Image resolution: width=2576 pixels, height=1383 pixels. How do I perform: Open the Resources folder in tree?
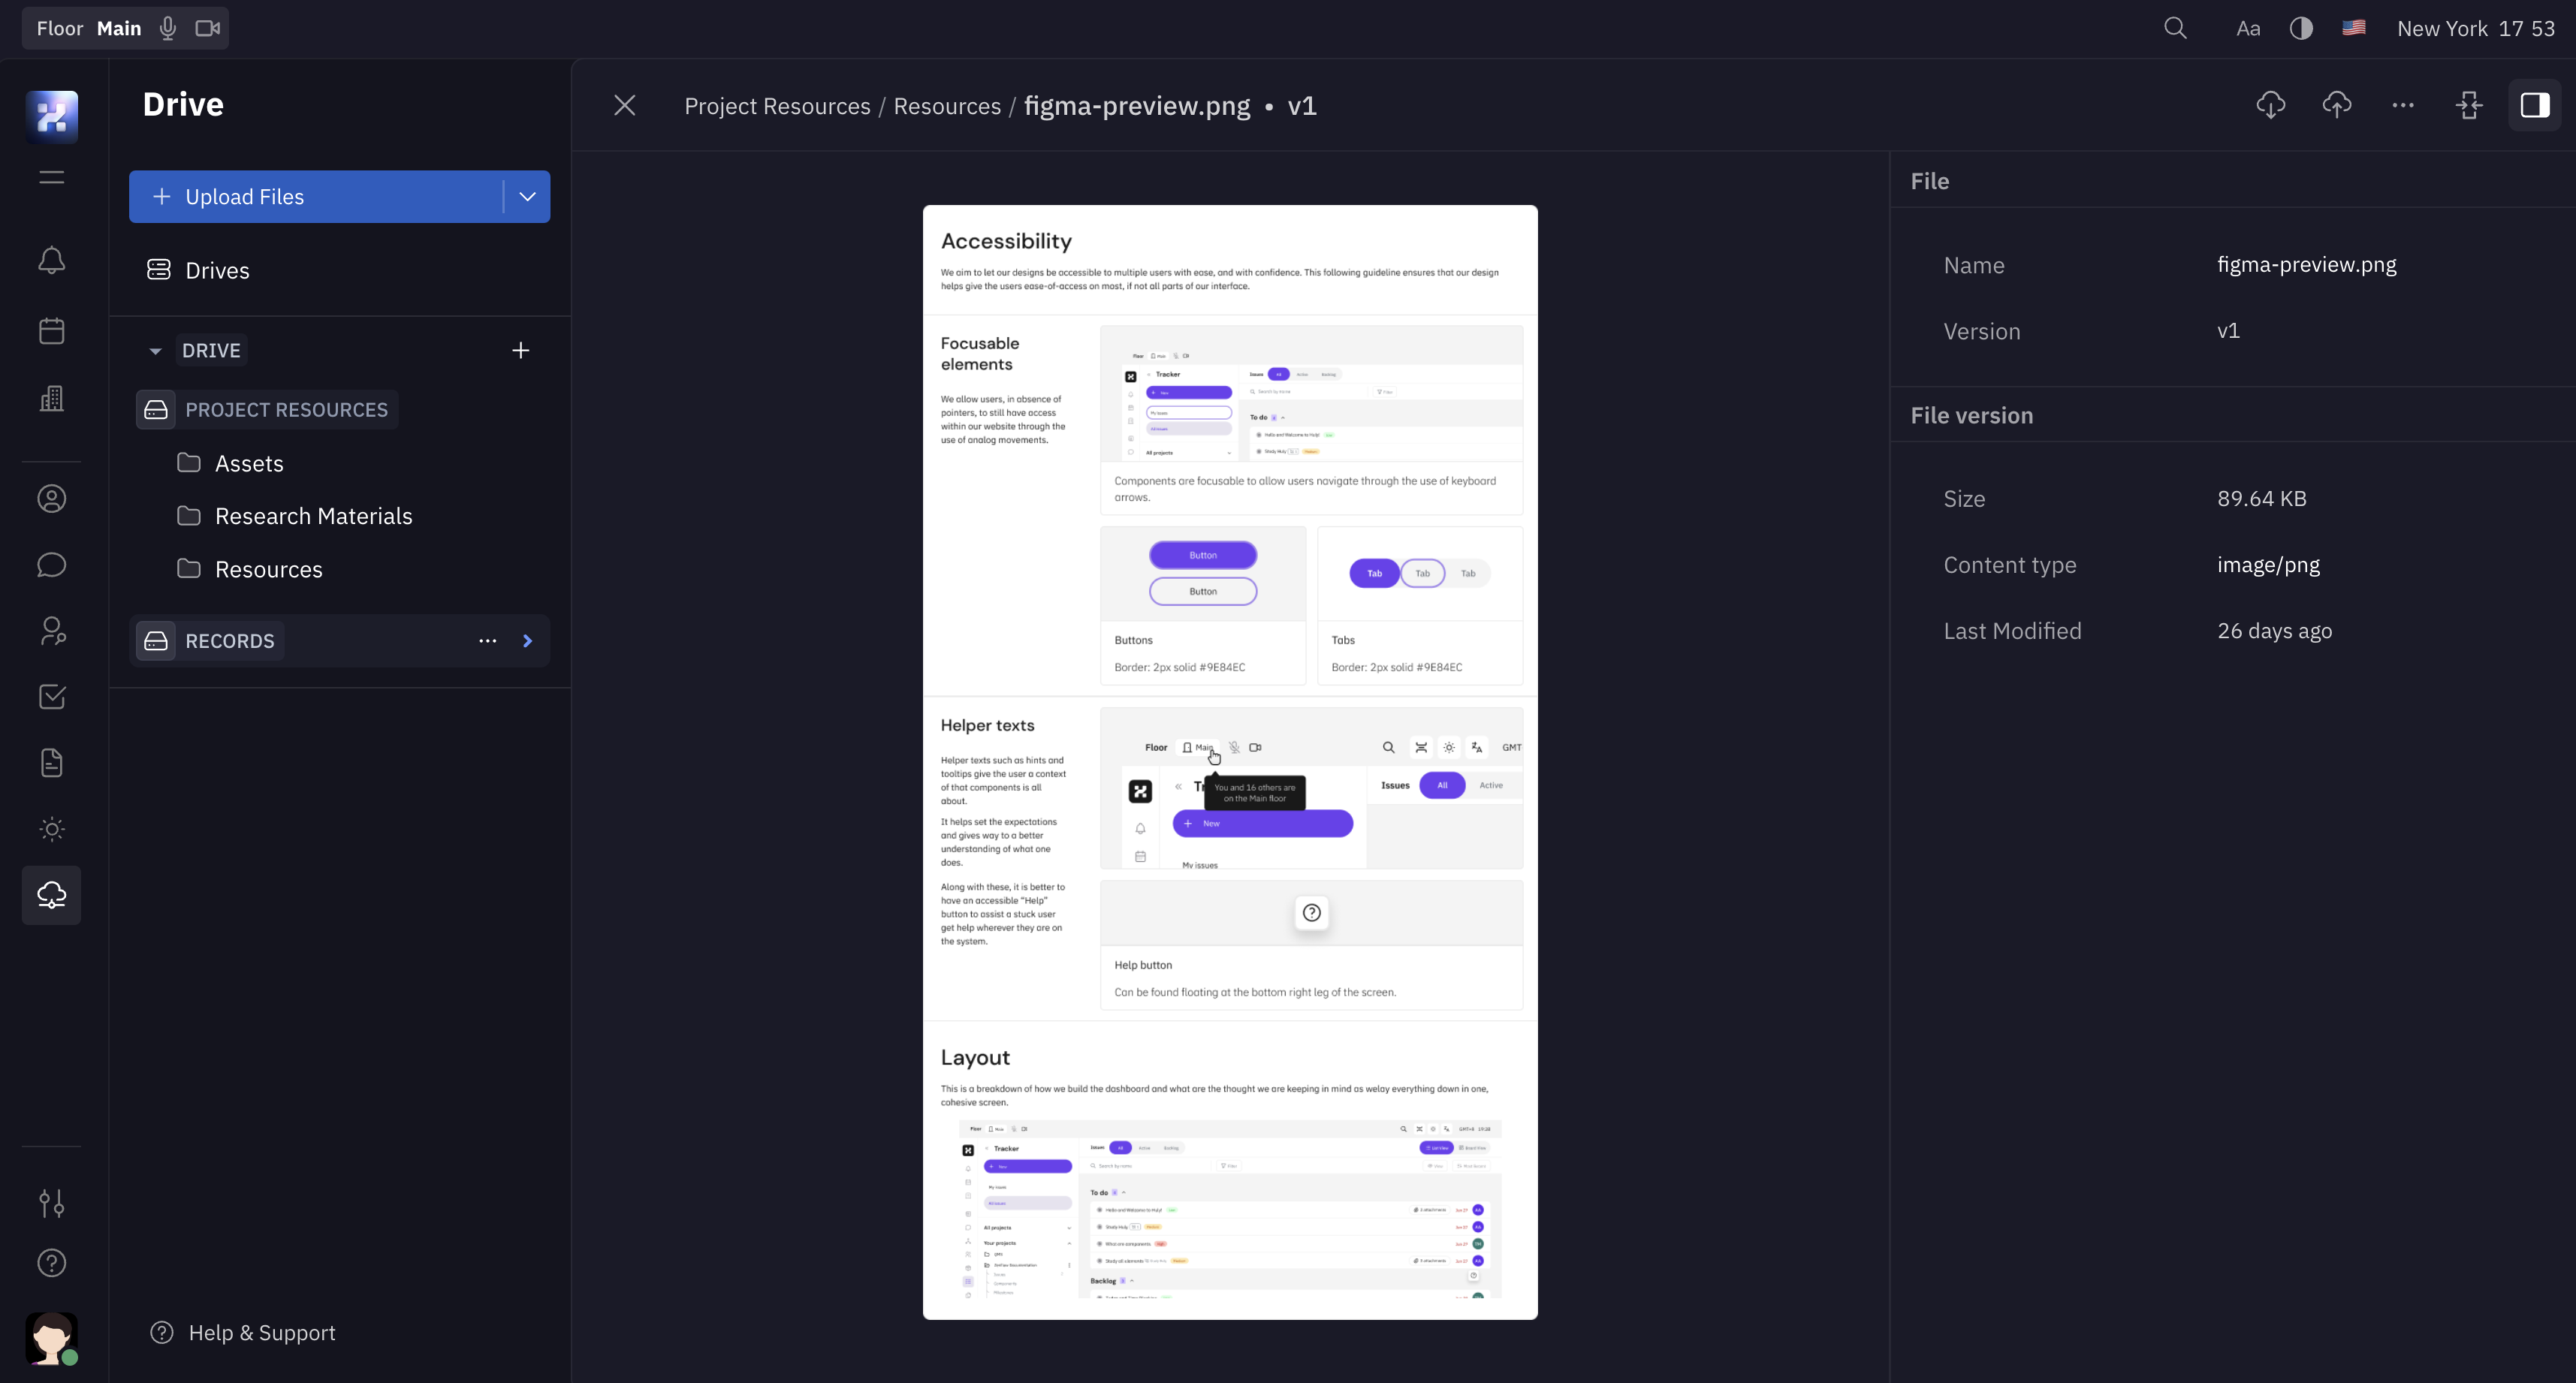[x=268, y=569]
